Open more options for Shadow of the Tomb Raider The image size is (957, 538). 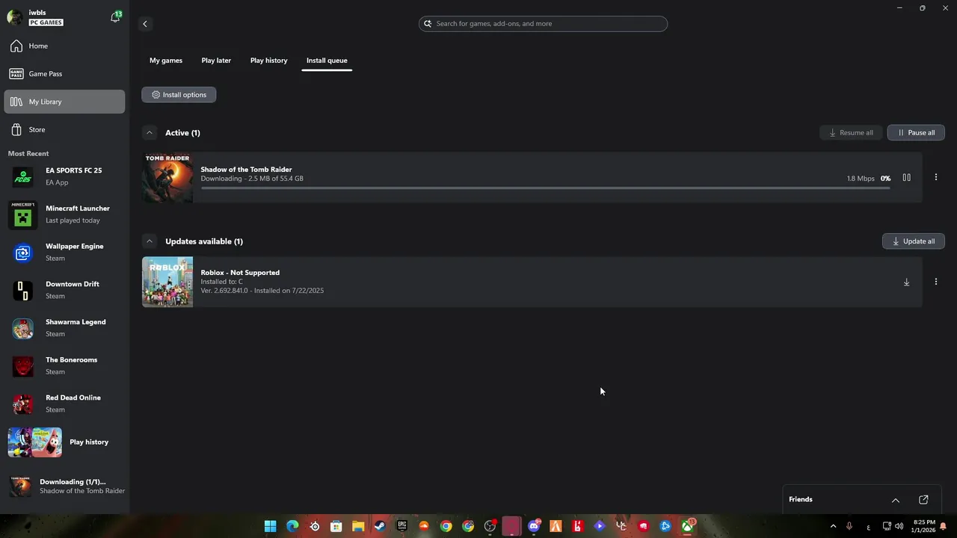pos(935,178)
